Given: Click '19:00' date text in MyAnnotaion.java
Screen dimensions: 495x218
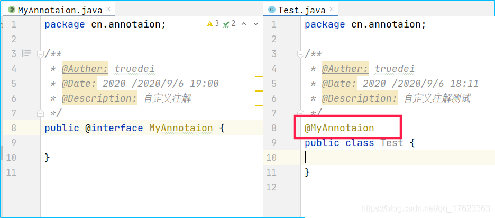Looking at the screenshot, I should coord(204,84).
